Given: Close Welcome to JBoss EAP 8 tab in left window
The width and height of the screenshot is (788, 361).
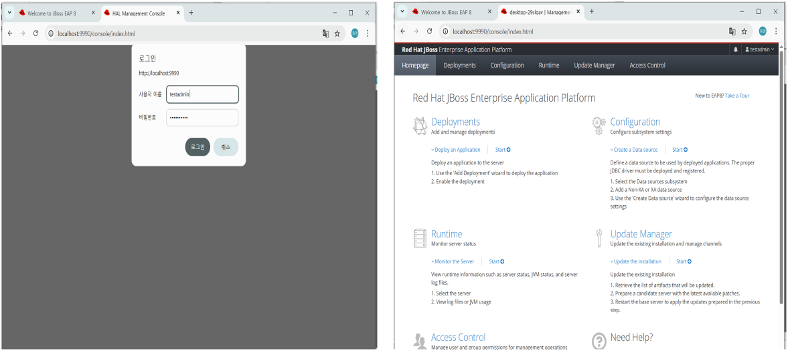Looking at the screenshot, I should (x=94, y=13).
